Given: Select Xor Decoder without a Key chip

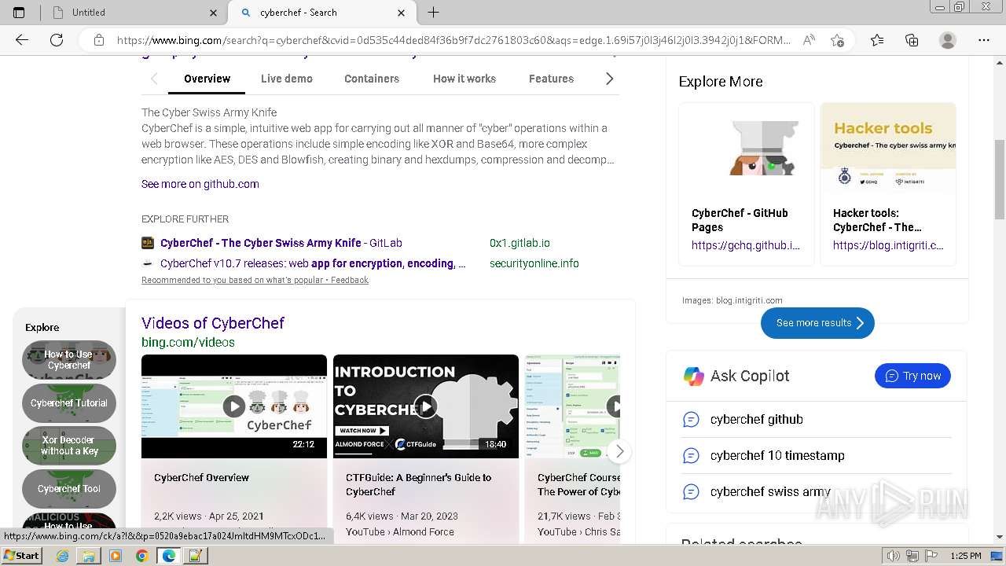Looking at the screenshot, I should pos(69,446).
